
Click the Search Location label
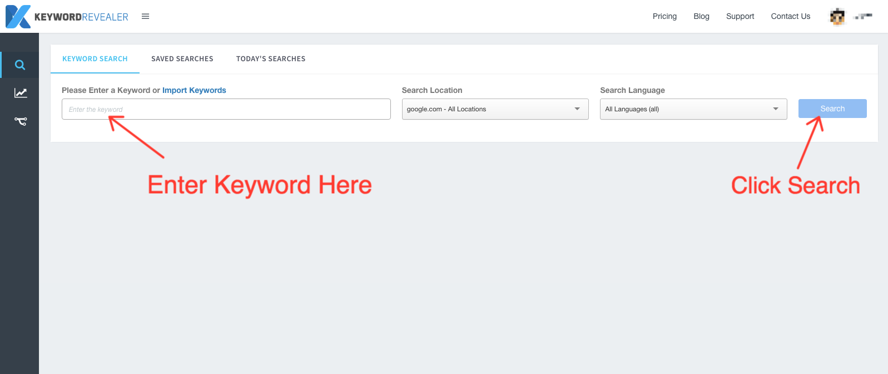pos(432,90)
